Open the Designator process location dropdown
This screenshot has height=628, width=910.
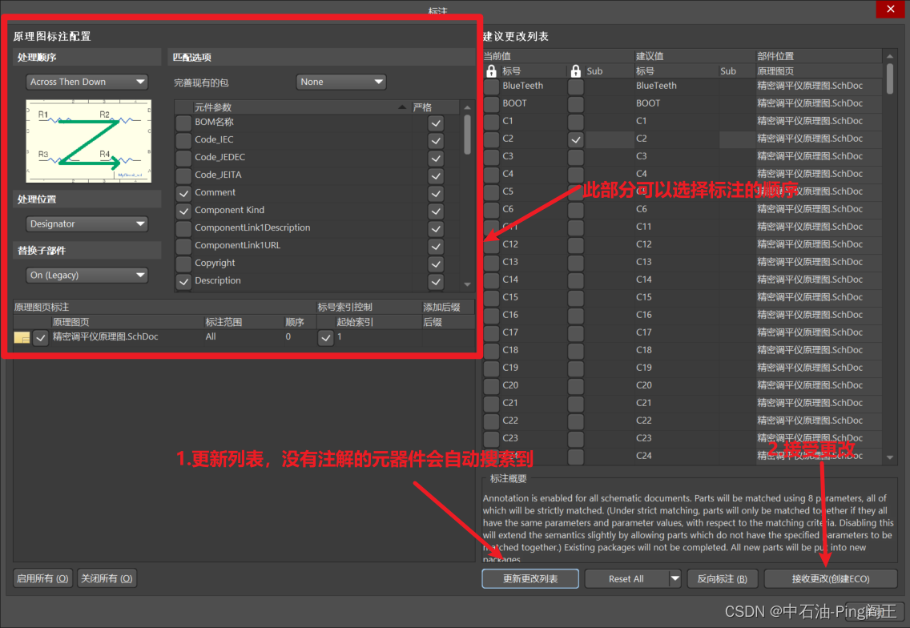click(87, 223)
